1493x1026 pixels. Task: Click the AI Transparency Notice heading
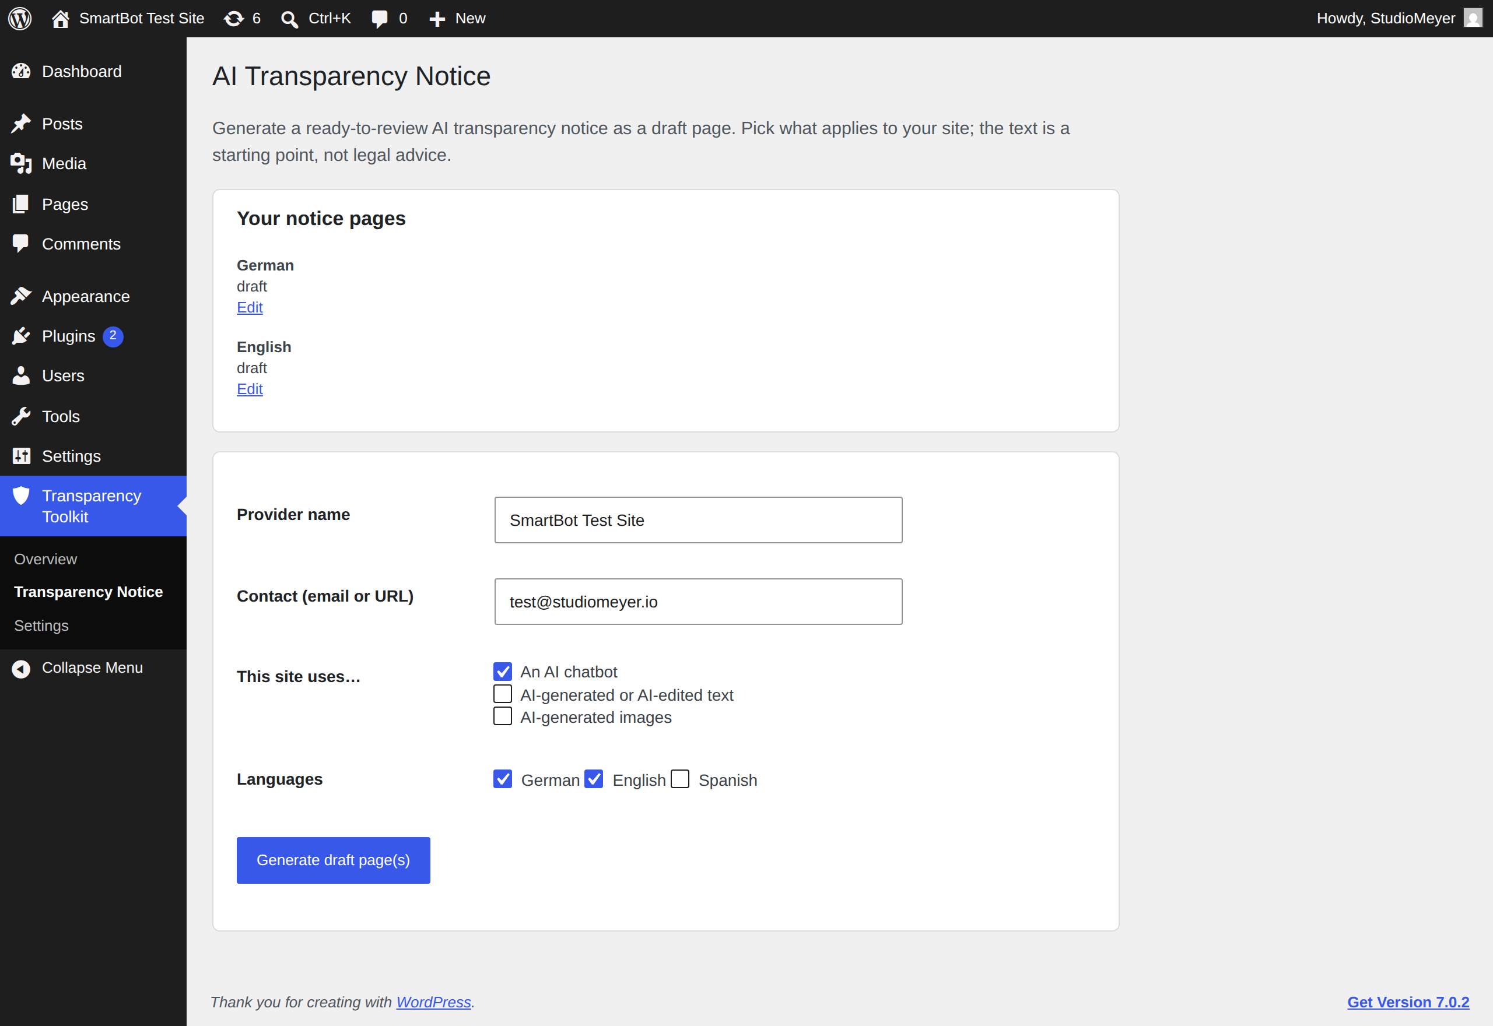pos(352,76)
